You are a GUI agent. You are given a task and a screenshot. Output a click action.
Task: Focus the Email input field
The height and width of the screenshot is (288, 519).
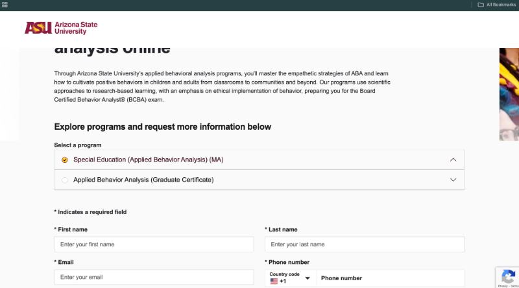point(154,277)
